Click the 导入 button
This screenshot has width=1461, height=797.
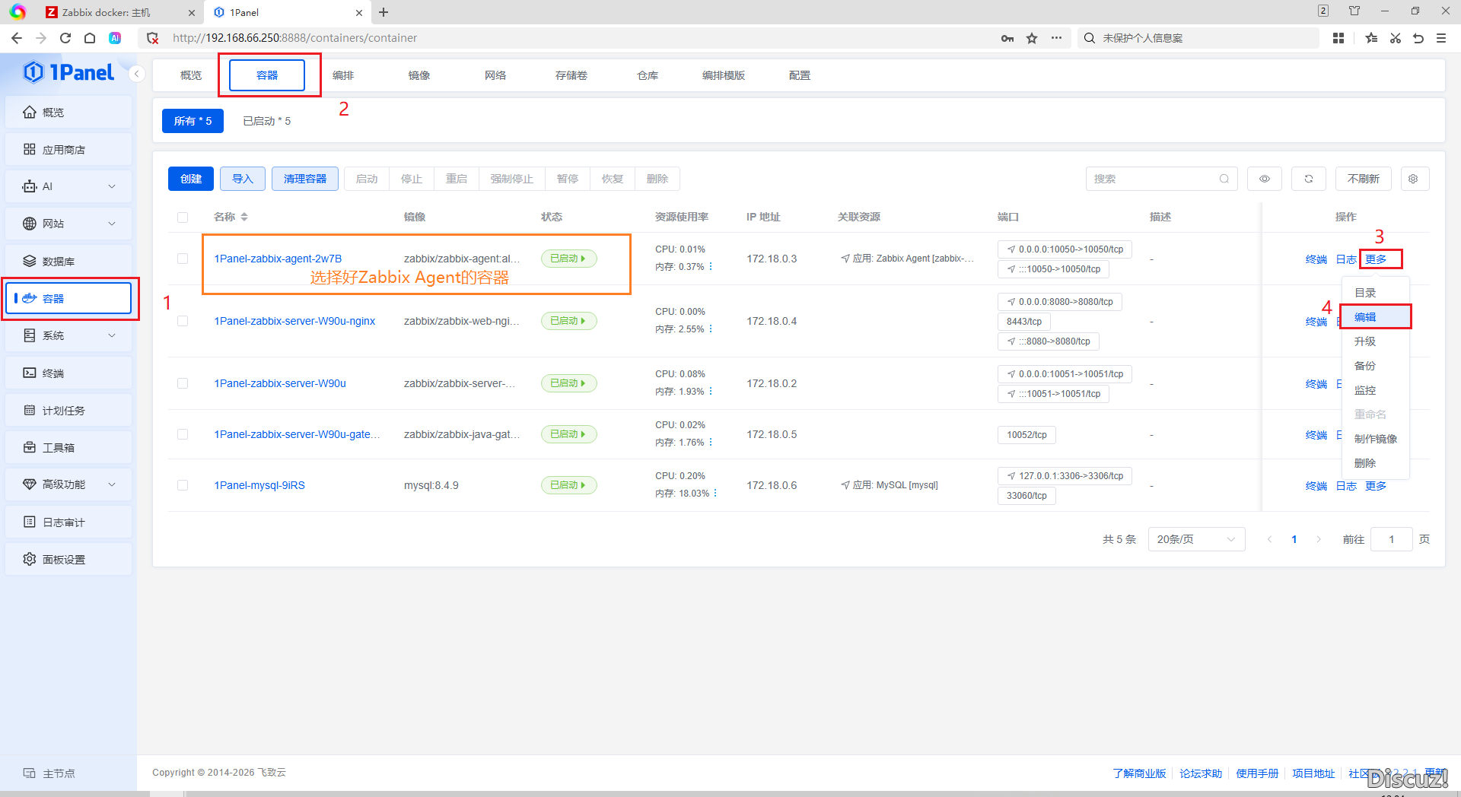click(243, 179)
